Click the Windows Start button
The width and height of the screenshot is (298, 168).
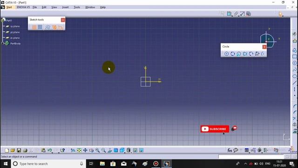tap(6, 164)
